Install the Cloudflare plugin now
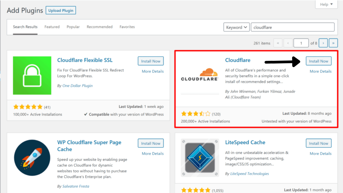Screen dimensions: 343x193 319,61
